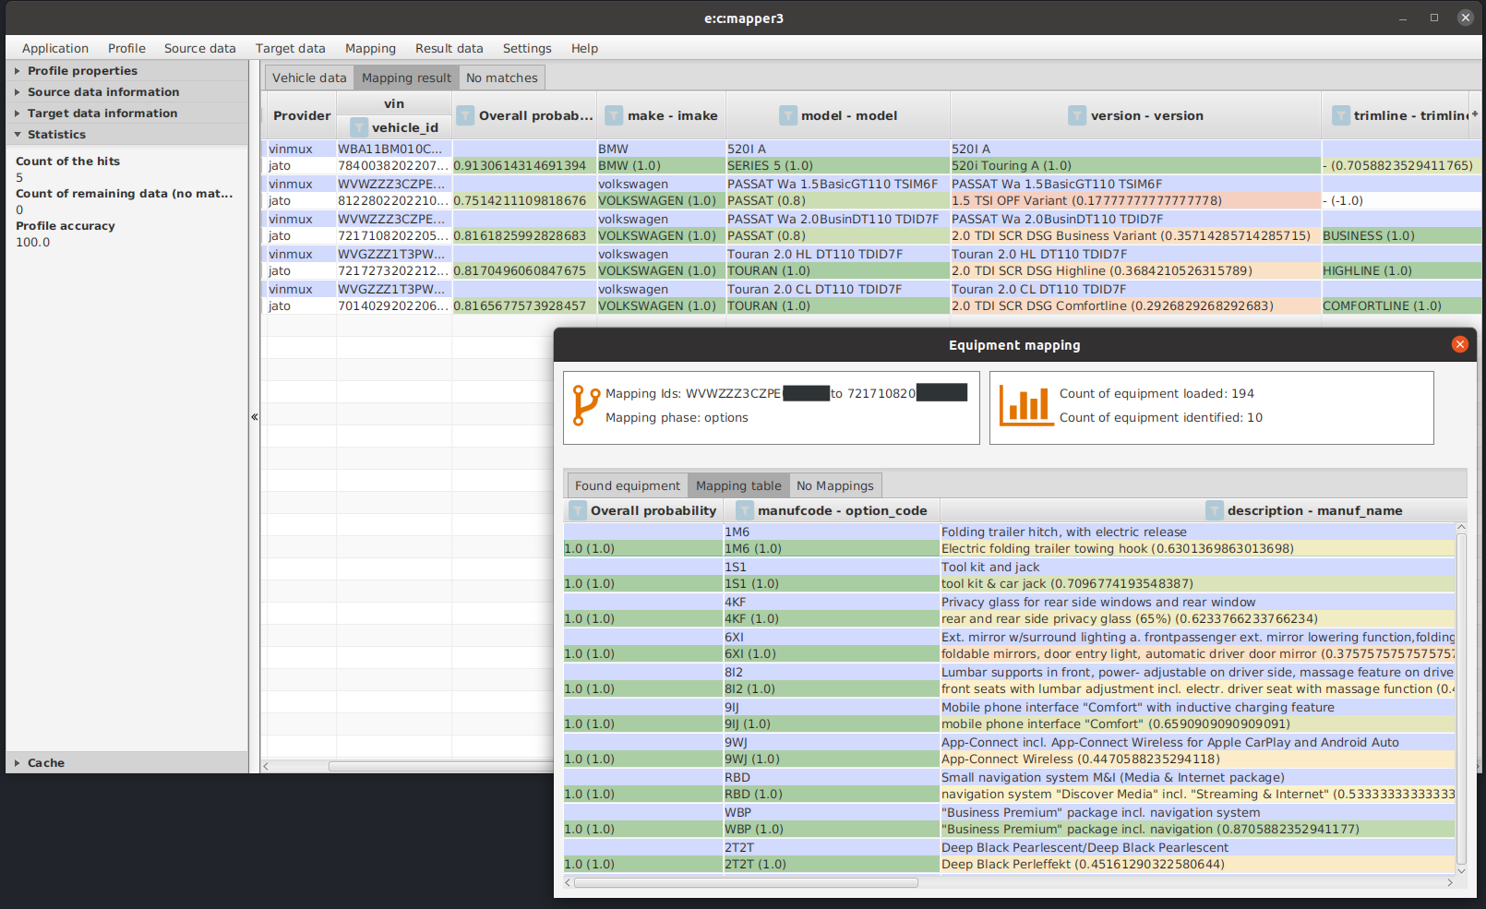
Task: Open the Profile menu
Action: click(126, 49)
